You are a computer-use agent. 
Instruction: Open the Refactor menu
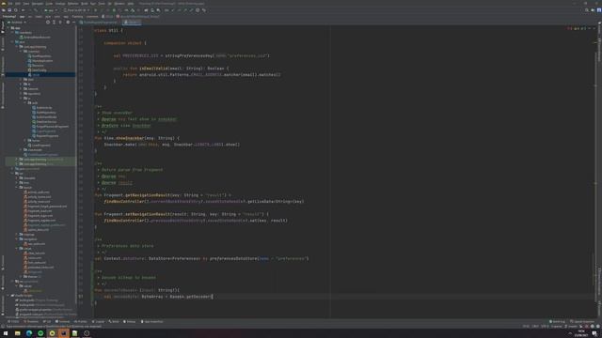point(72,4)
